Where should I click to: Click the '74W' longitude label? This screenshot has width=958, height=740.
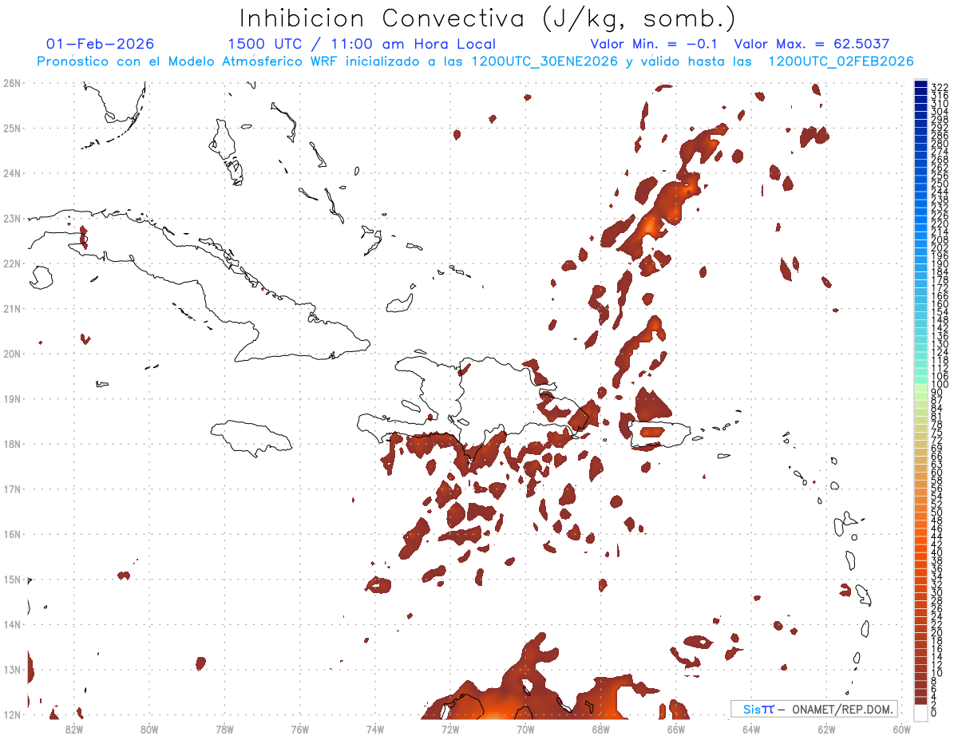(374, 728)
